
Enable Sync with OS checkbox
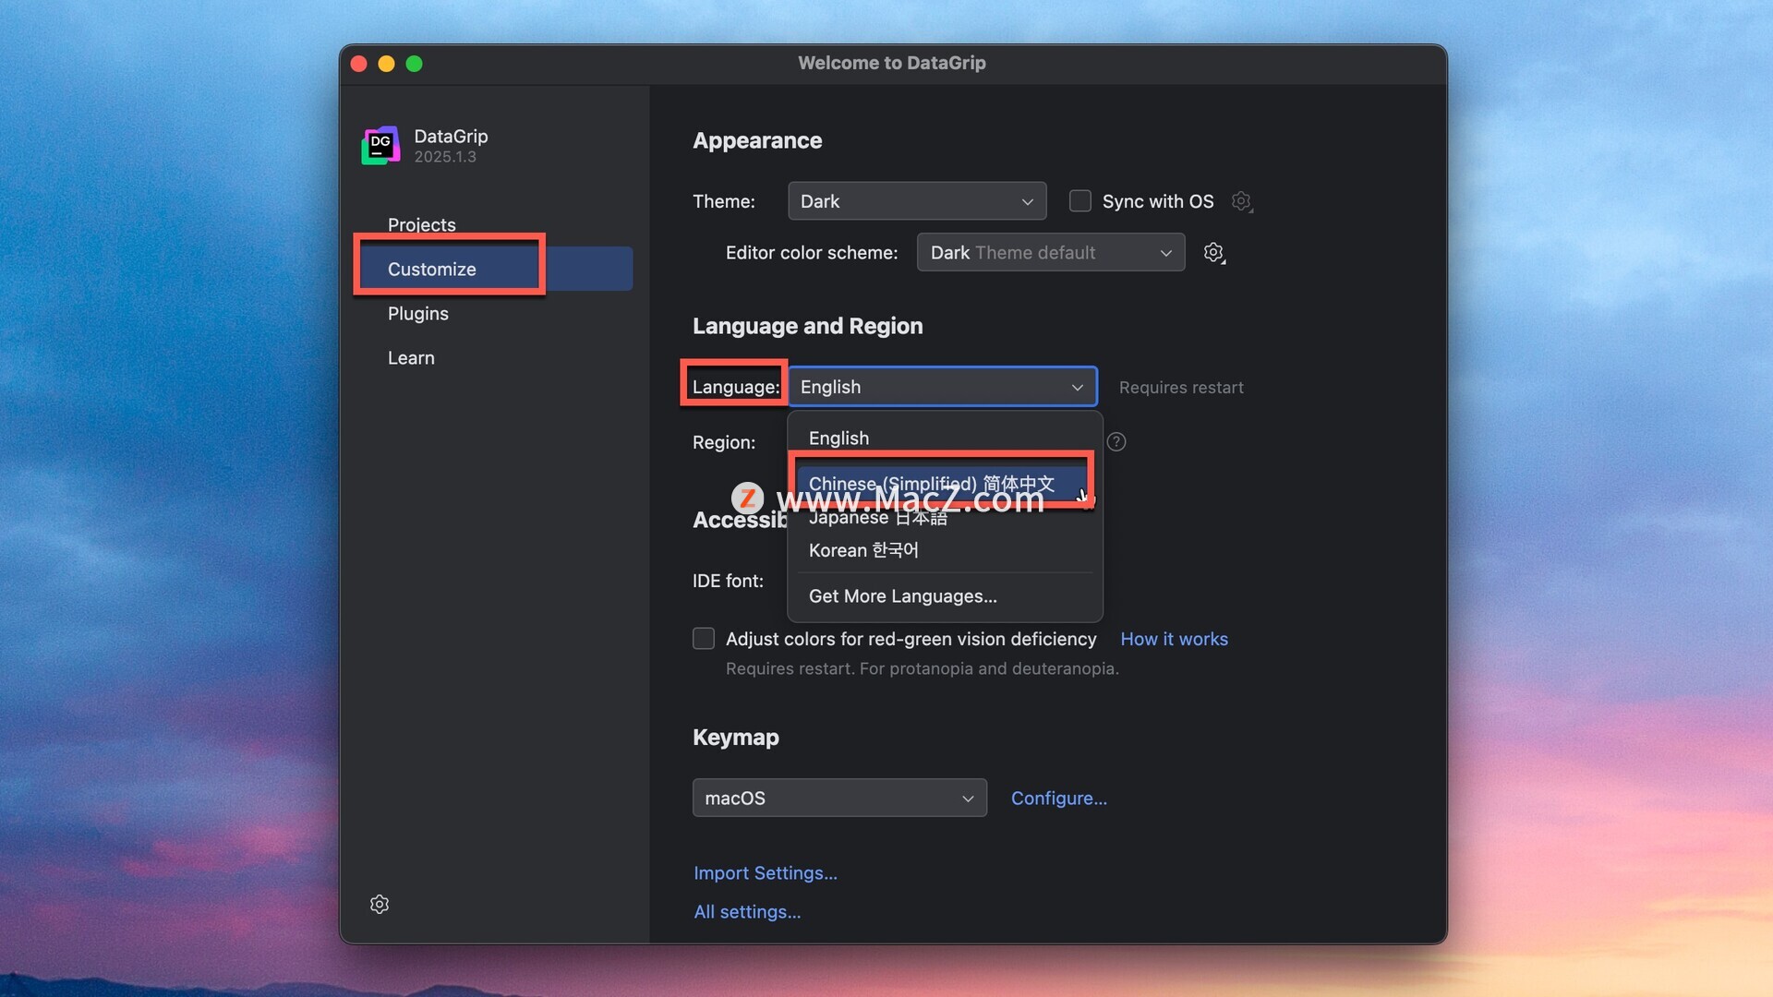click(1079, 201)
